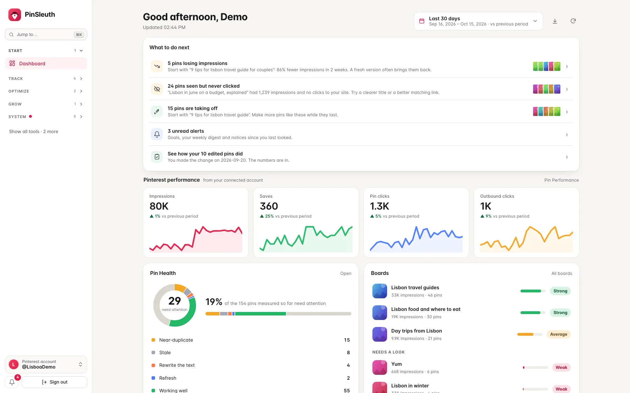Open arrow on 24 pins never clicked row
The image size is (630, 393).
567,89
